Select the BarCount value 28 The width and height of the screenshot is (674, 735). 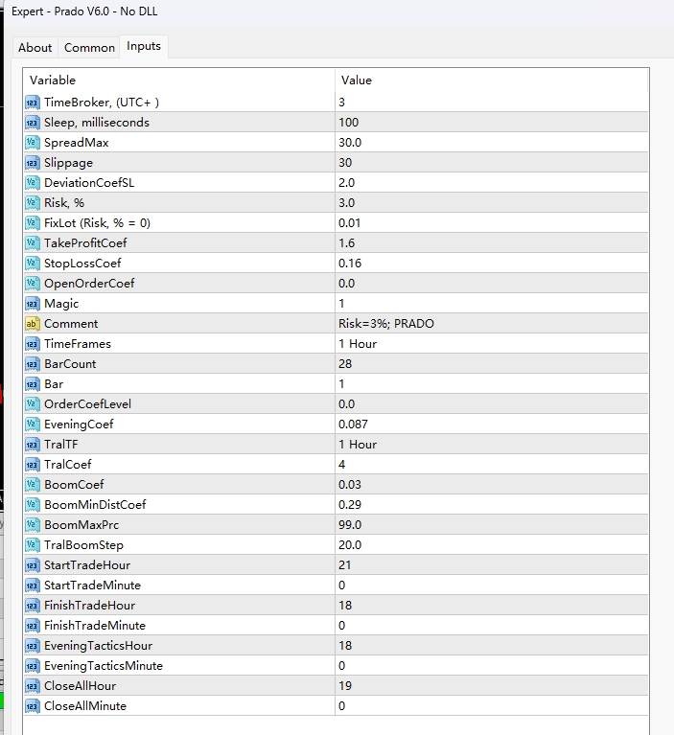[x=491, y=364]
